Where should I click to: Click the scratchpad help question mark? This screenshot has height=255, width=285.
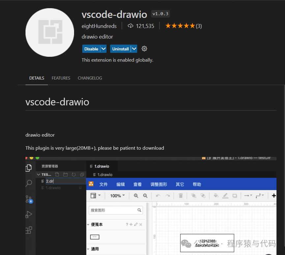click(x=127, y=224)
